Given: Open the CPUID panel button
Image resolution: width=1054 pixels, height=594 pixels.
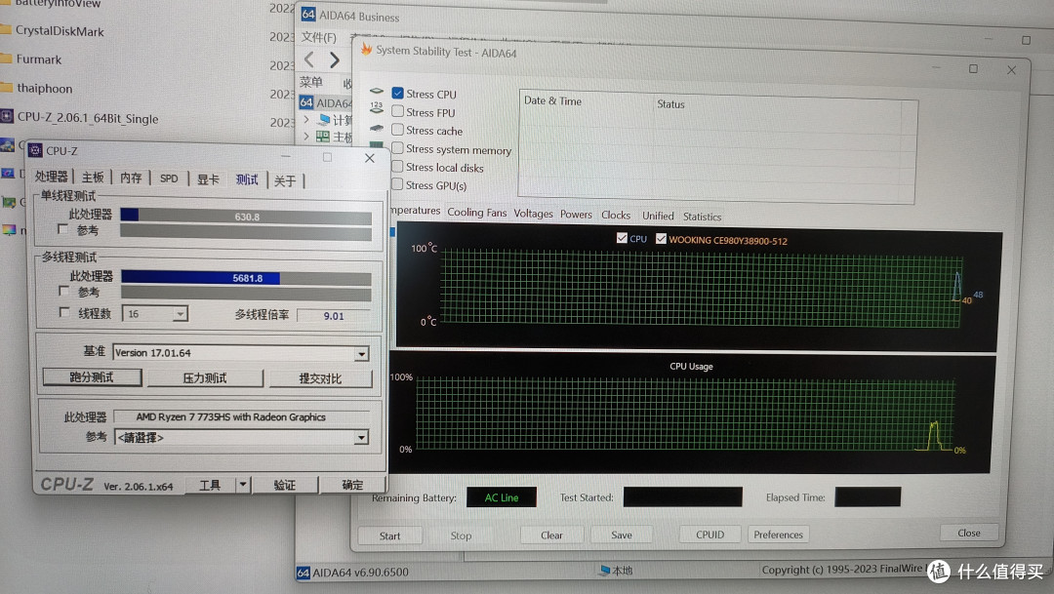Looking at the screenshot, I should [x=709, y=535].
